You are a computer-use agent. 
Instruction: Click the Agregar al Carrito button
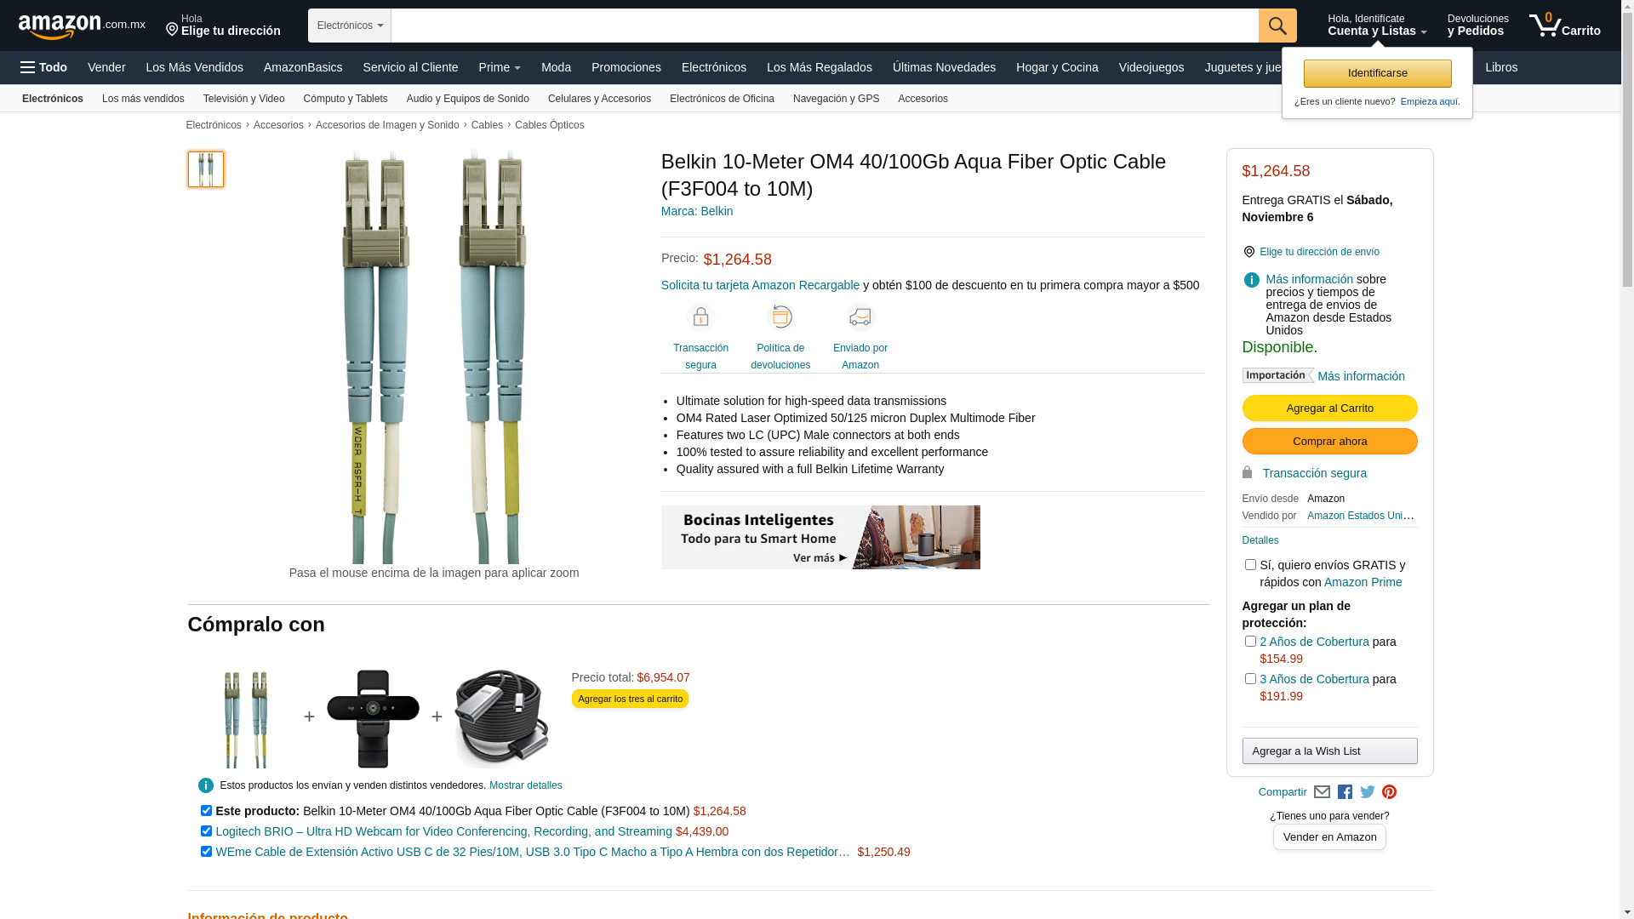coord(1329,408)
